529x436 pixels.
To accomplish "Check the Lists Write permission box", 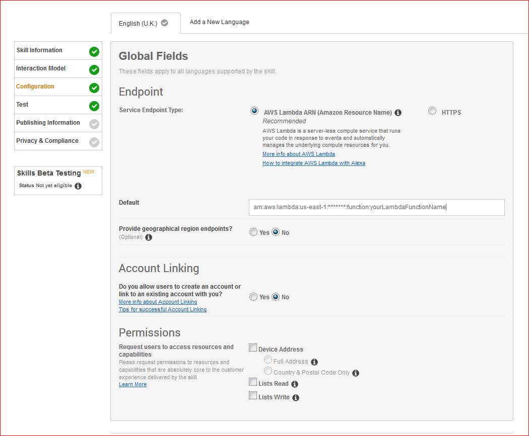I will pos(253,396).
